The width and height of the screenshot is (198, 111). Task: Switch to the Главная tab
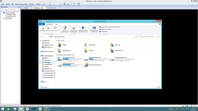pyautogui.click(x=26, y=8)
